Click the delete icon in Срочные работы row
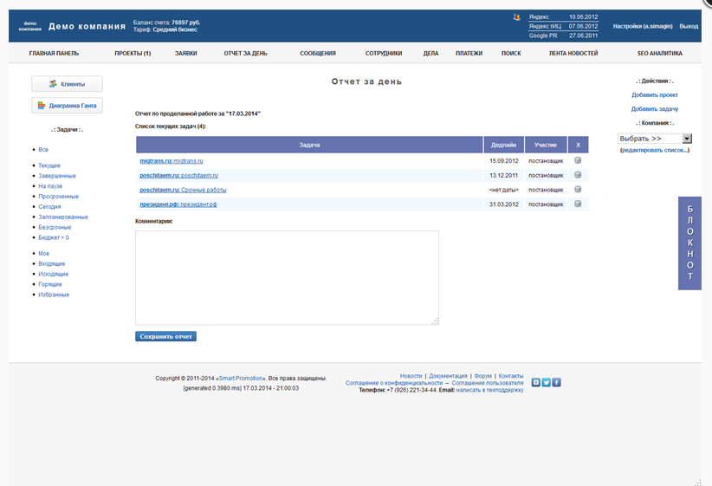Viewport: 712px width, 486px height. coord(578,190)
